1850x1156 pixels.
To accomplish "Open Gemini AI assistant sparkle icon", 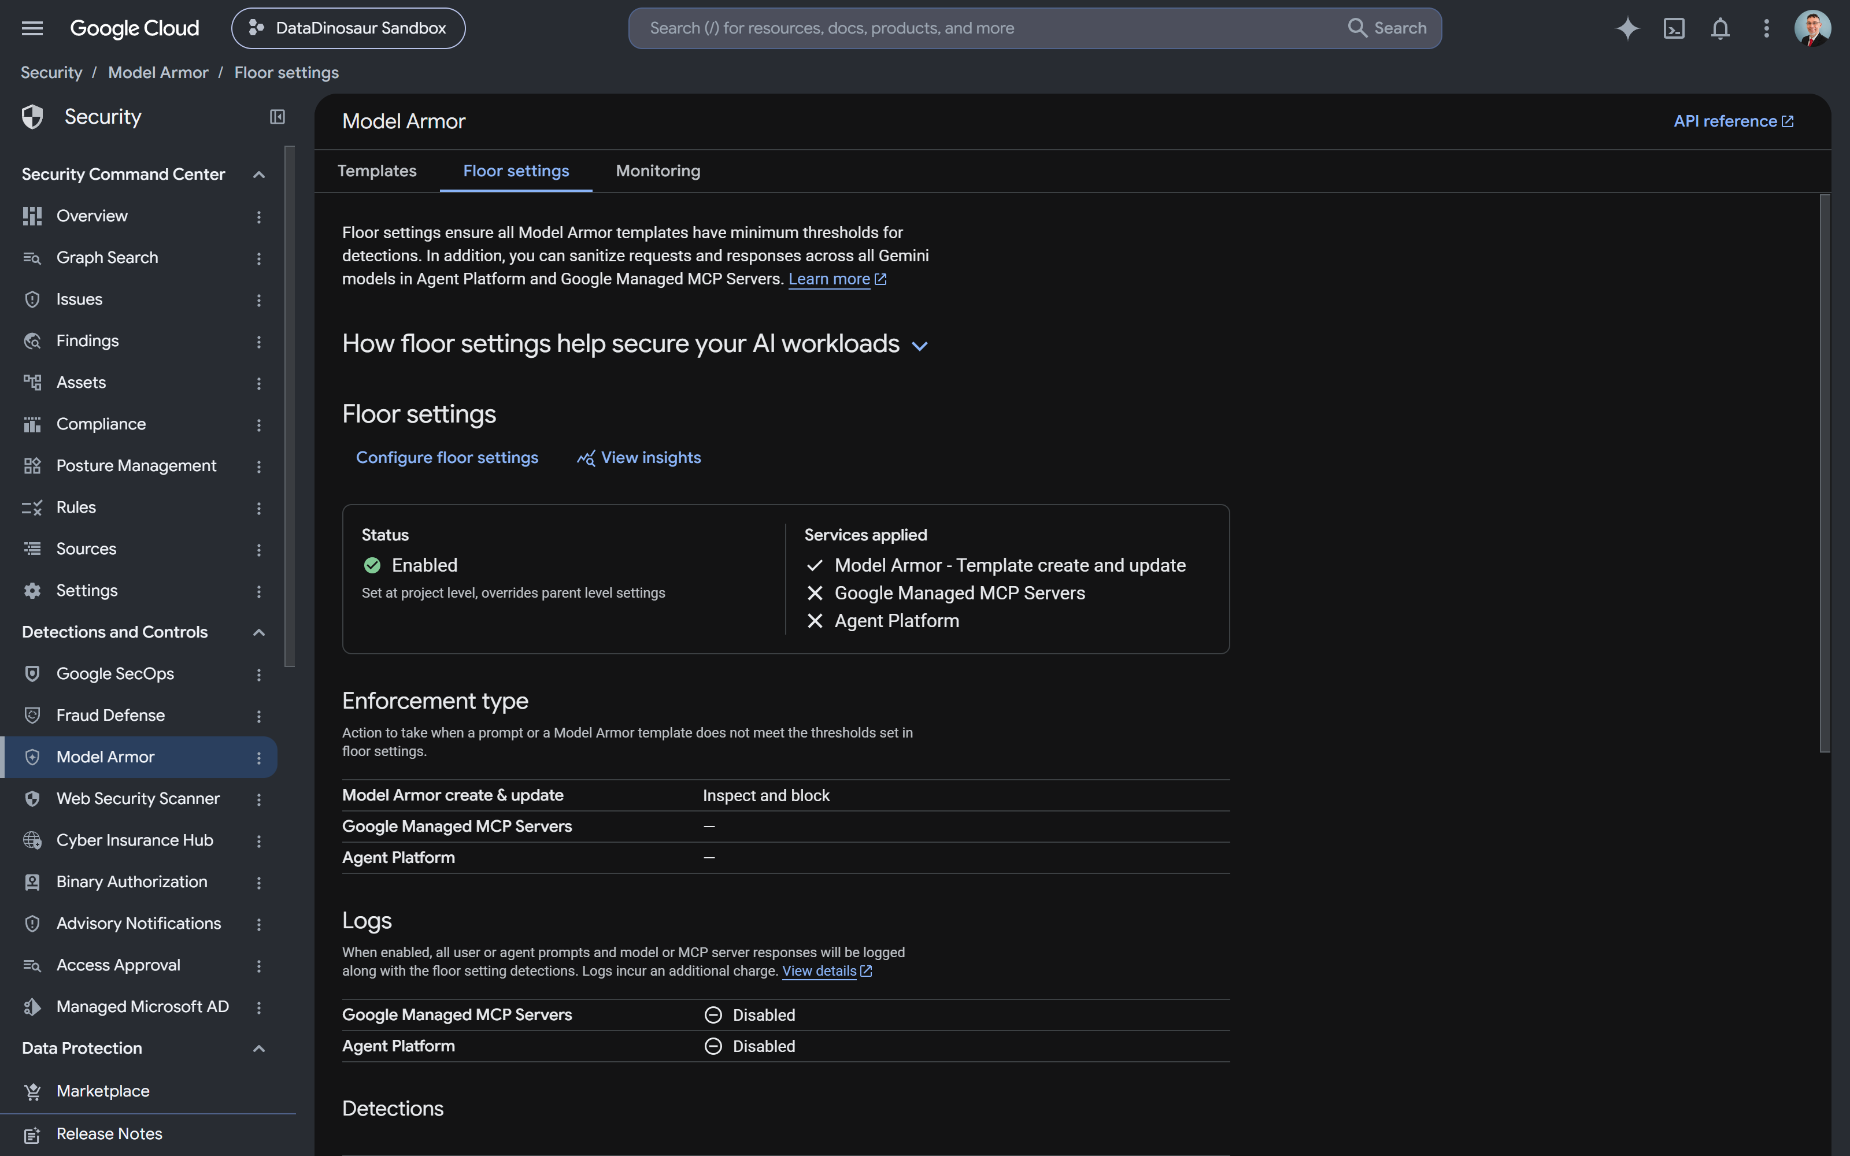I will tap(1627, 28).
